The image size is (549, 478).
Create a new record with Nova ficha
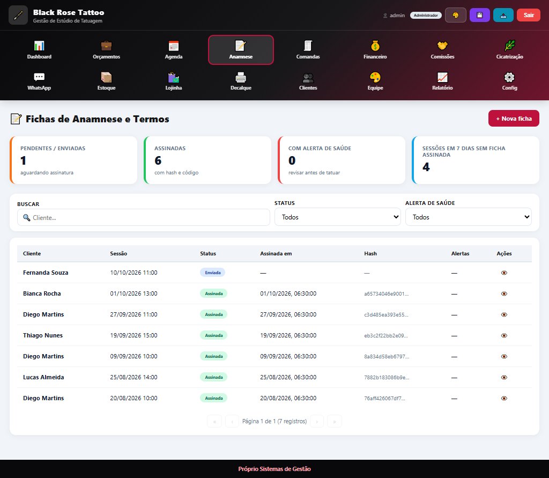514,119
